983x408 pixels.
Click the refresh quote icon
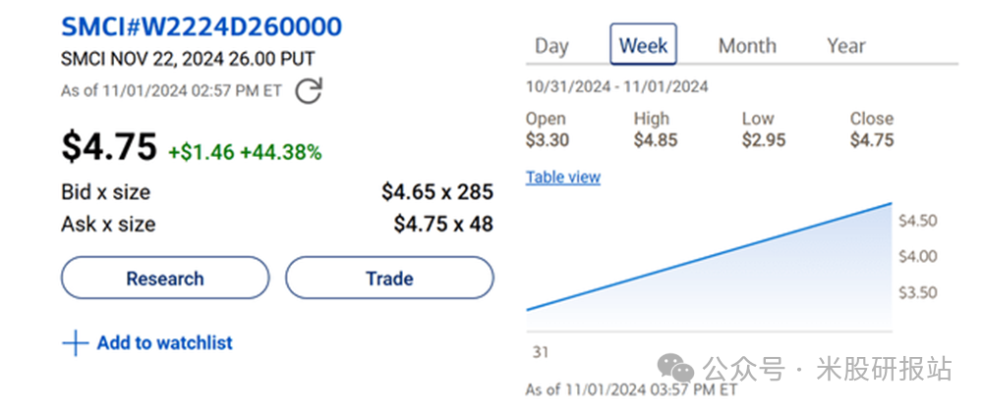coord(309,91)
